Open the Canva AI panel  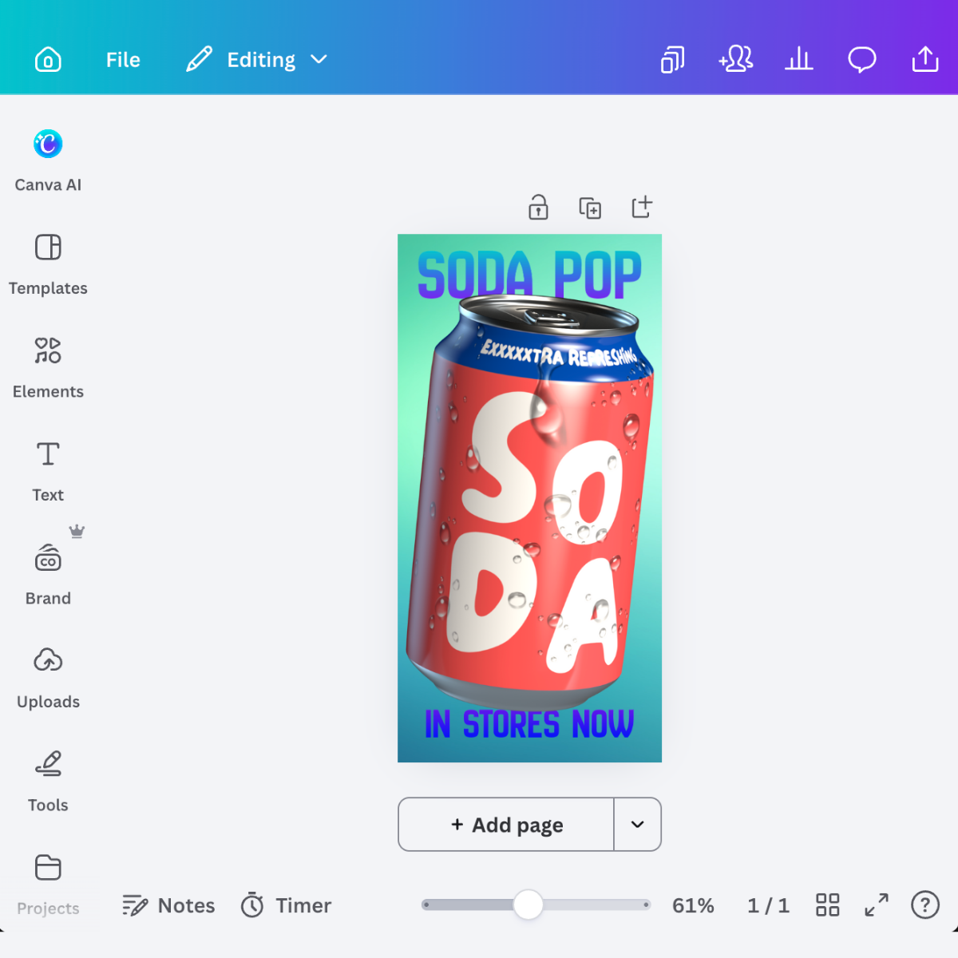pos(48,160)
